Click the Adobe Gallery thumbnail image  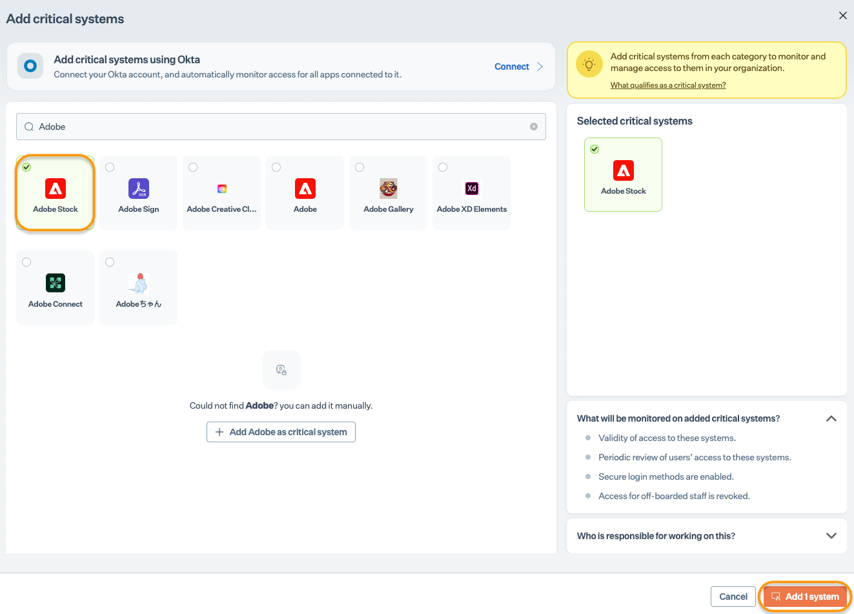(x=389, y=189)
